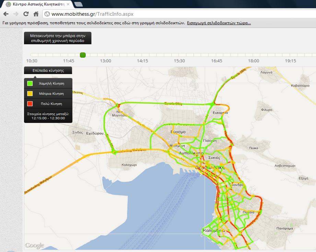Click the Πεύκα place label on the map

pyautogui.click(x=254, y=148)
